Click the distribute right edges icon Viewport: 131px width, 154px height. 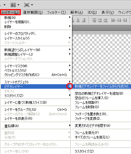(x=125, y=20)
